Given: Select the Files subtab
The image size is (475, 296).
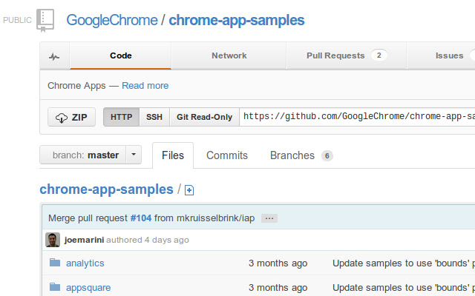Looking at the screenshot, I should coord(173,155).
